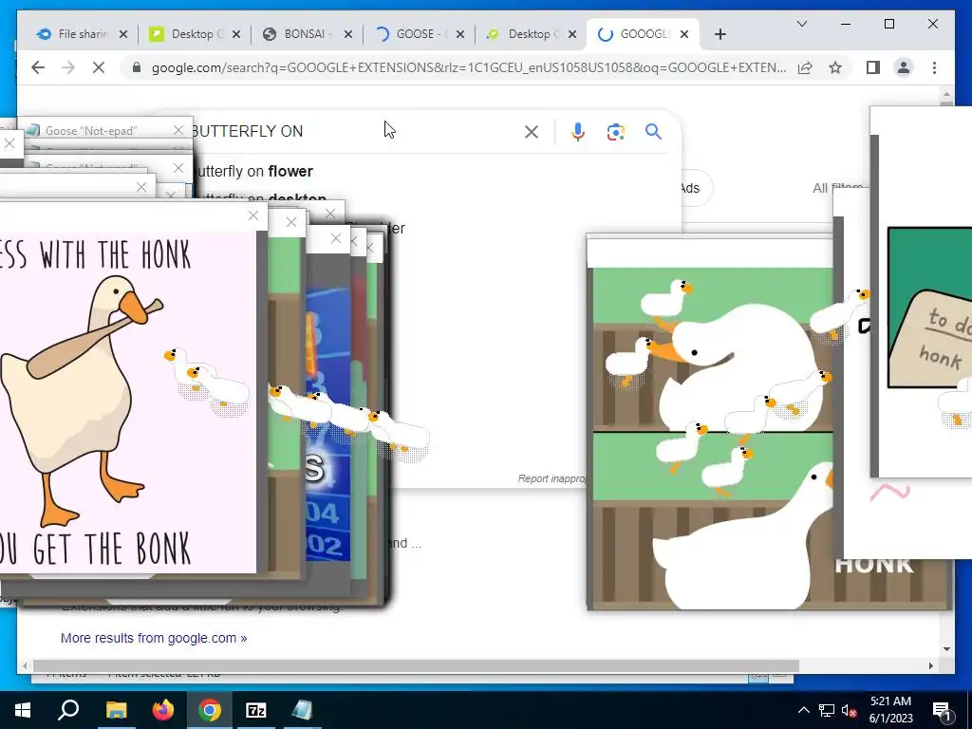Image resolution: width=972 pixels, height=729 pixels.
Task: Launch Firefox from taskbar
Action: click(163, 710)
